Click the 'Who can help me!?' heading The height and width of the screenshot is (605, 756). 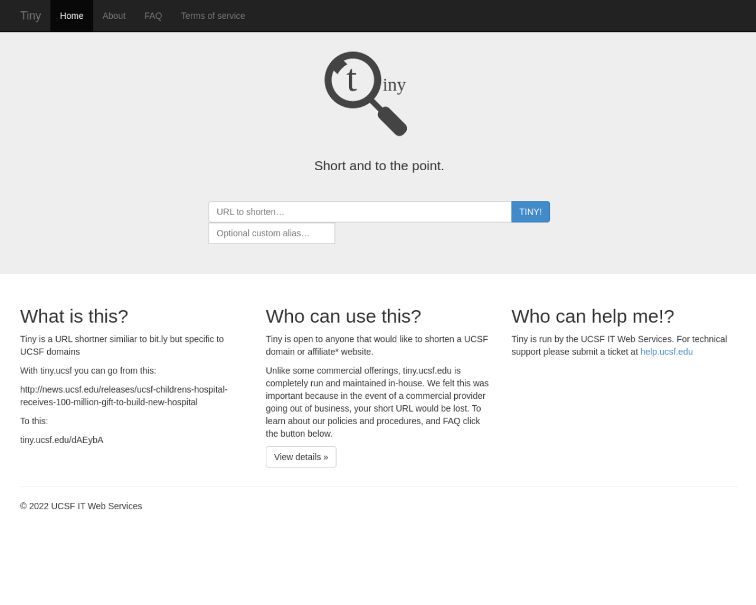(593, 316)
